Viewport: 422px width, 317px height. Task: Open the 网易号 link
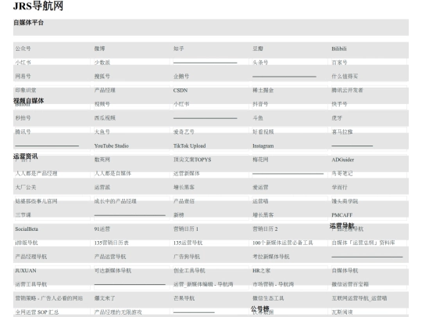[x=23, y=77]
